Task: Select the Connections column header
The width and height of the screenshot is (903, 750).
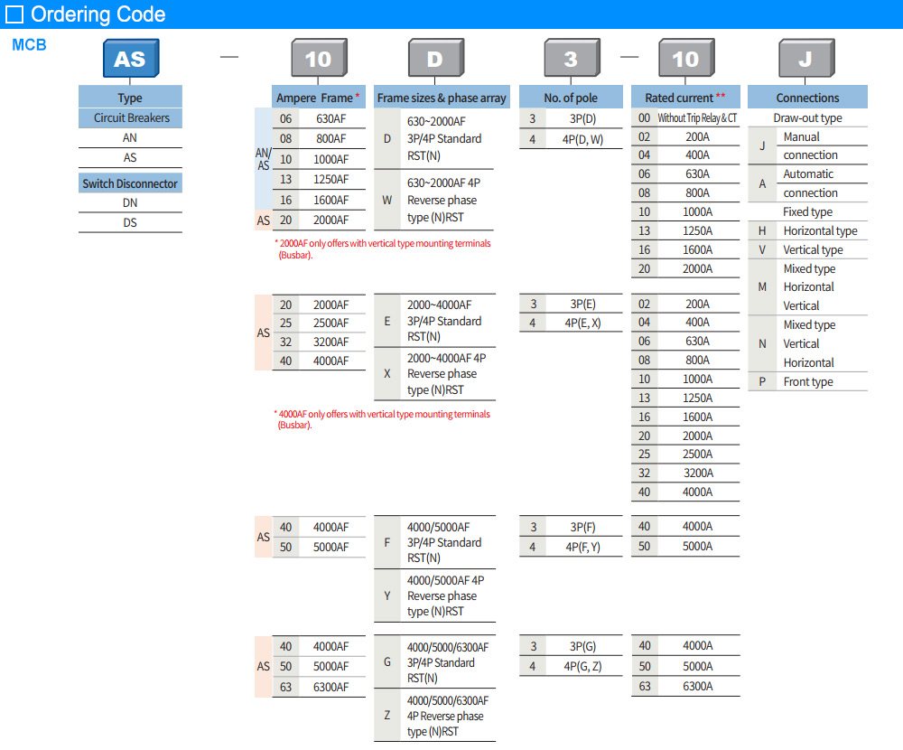Action: [807, 98]
